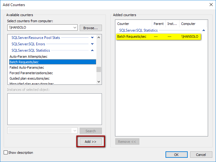Select Failed Auto-Params/sec counter

[x=27, y=67]
